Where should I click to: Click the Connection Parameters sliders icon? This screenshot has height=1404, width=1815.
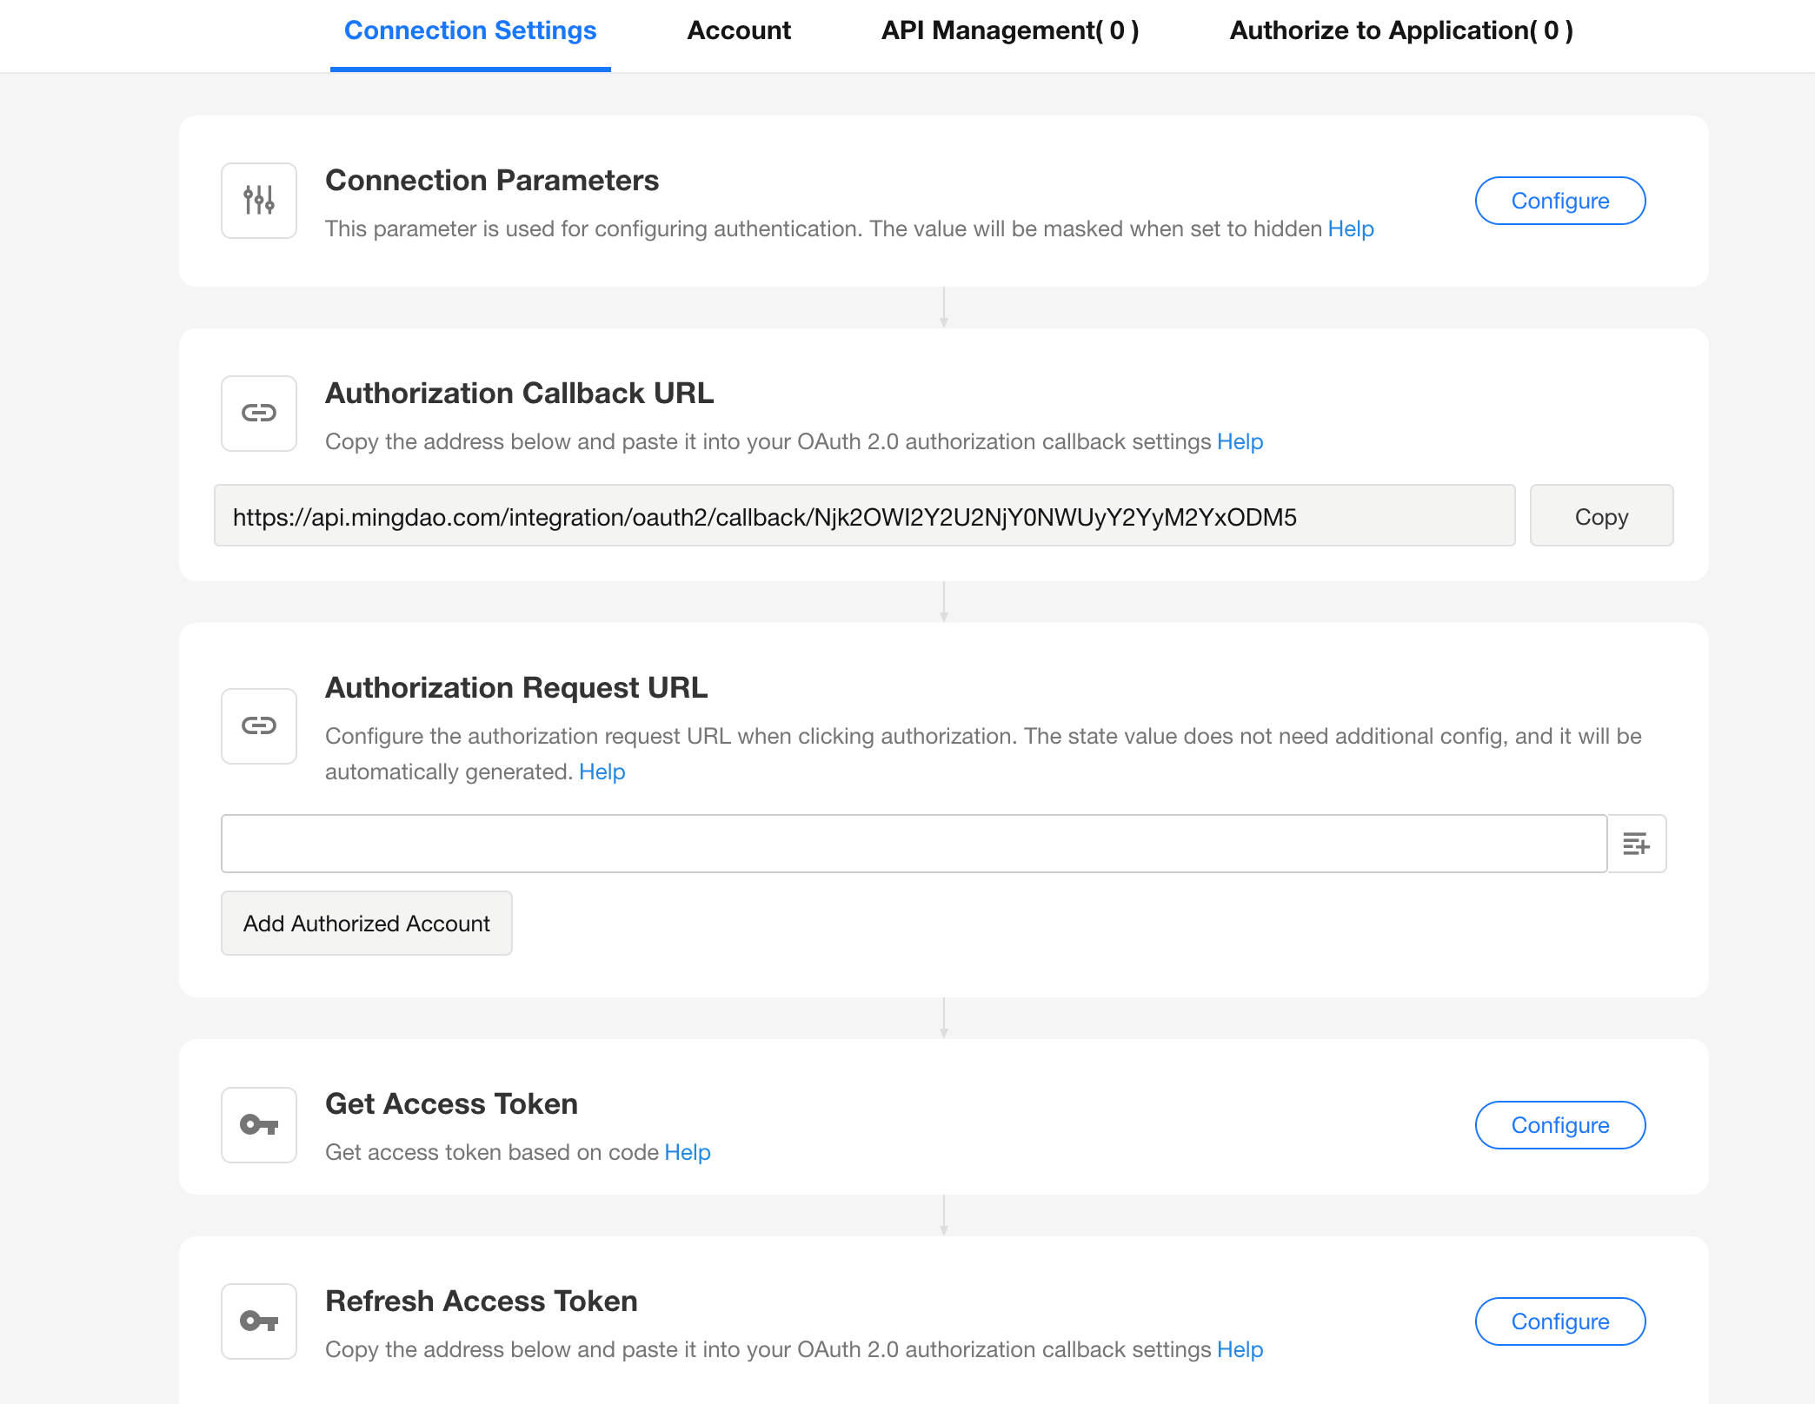point(259,201)
